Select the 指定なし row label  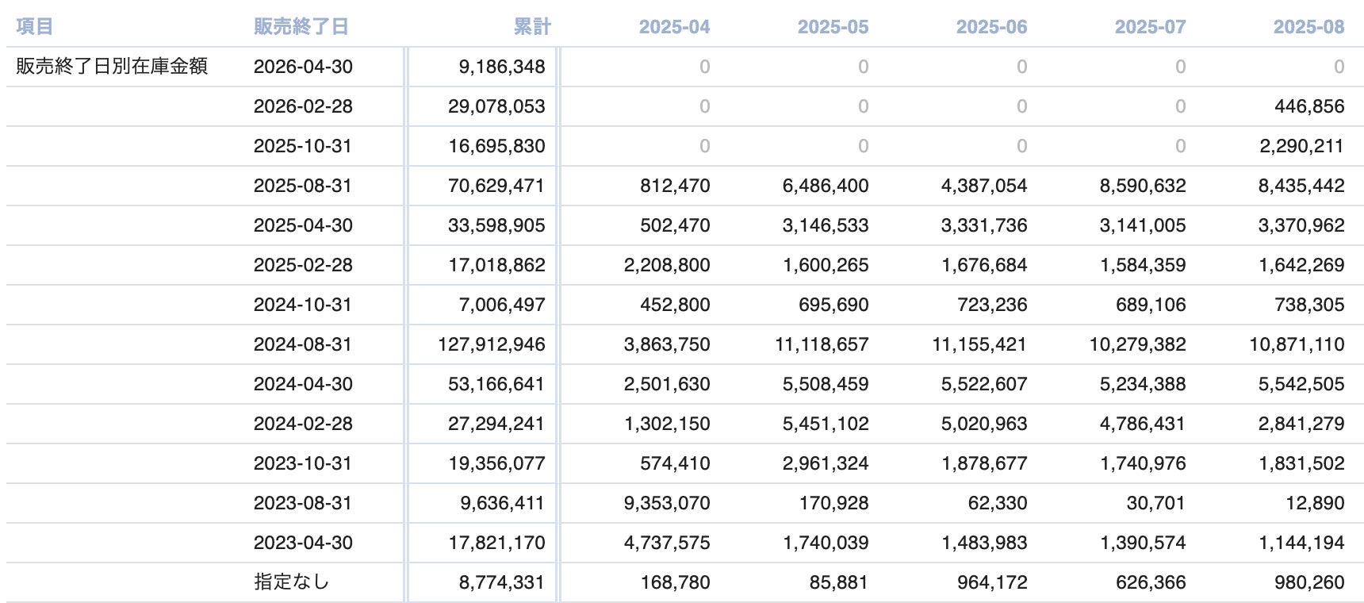tap(291, 582)
